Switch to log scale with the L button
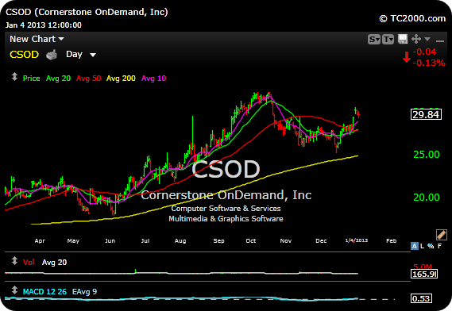 (423, 246)
